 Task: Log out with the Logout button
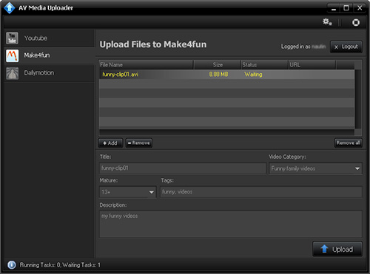point(346,47)
